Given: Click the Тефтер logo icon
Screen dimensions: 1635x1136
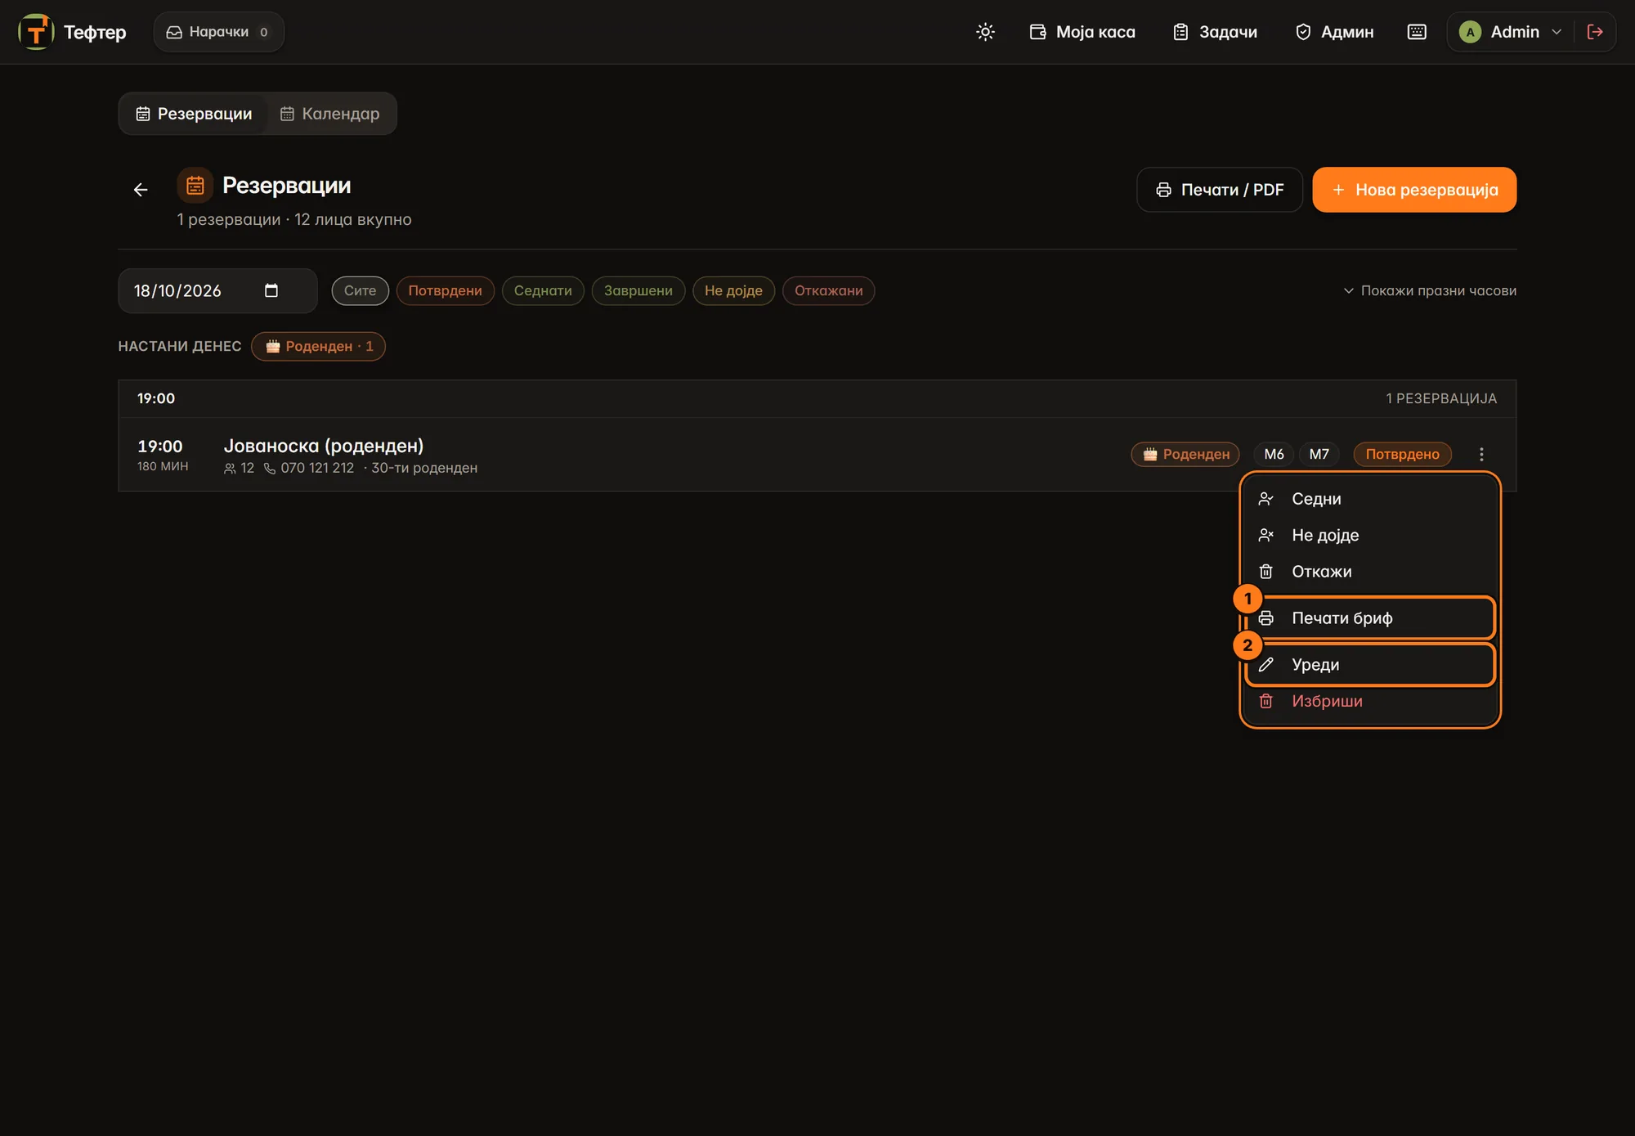Looking at the screenshot, I should tap(36, 32).
